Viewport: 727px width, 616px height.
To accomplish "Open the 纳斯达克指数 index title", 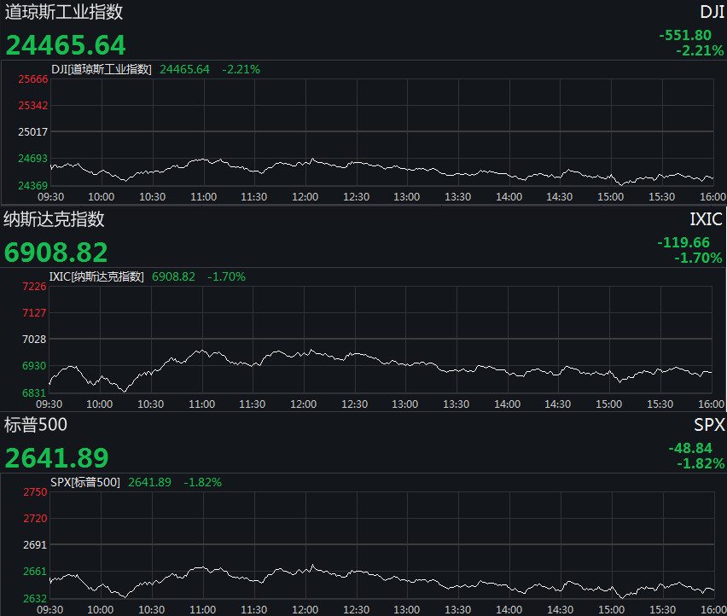I will (55, 219).
